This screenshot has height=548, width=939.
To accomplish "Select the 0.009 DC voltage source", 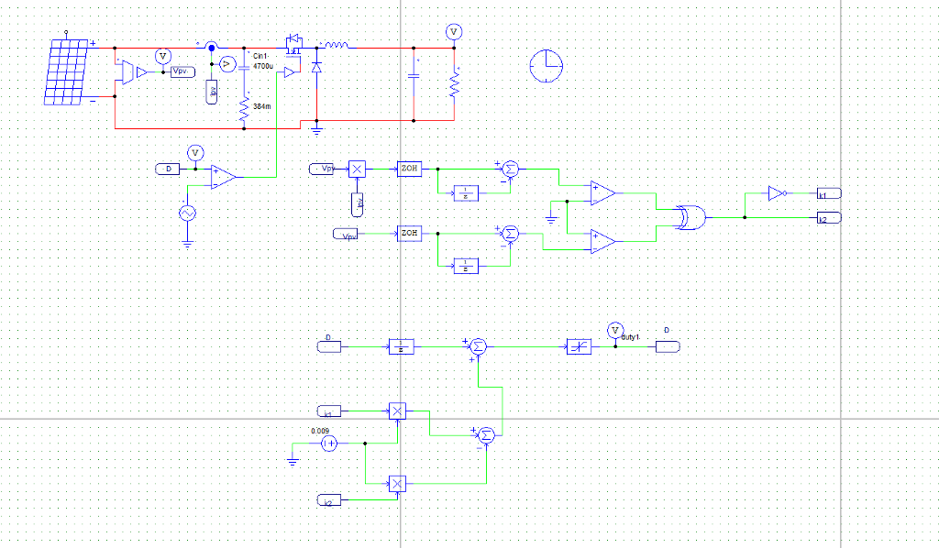I will point(329,444).
